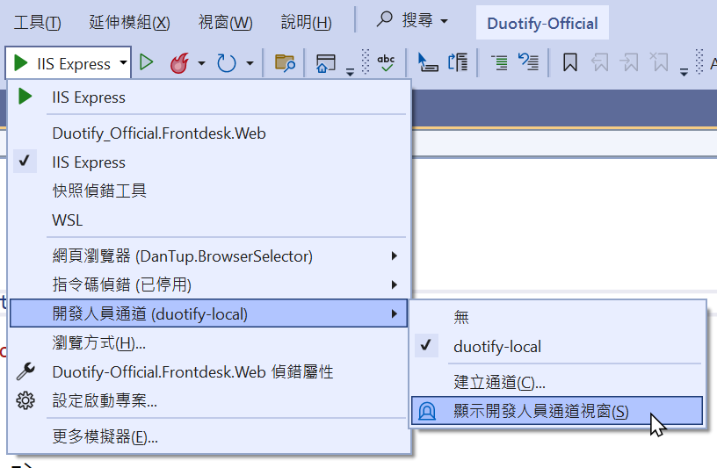Select the checked IIS Express profile

[x=208, y=162]
